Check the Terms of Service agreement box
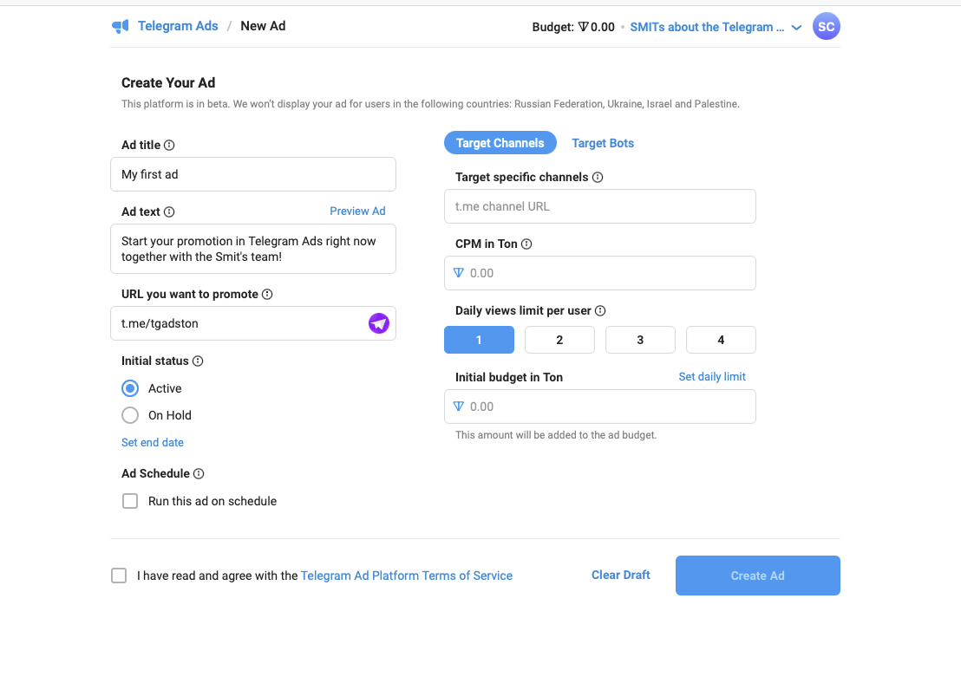Screen dimensions: 961x683 click(119, 576)
